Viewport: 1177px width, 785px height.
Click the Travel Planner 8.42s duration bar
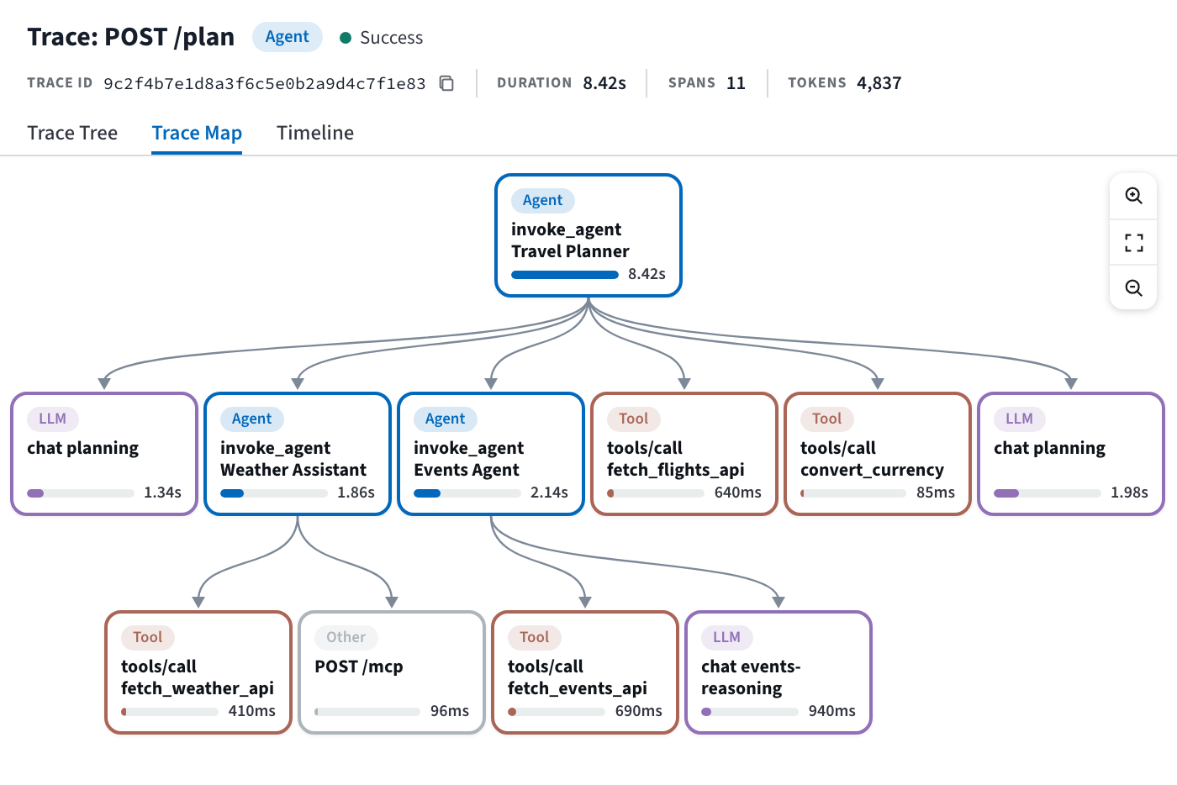click(565, 275)
